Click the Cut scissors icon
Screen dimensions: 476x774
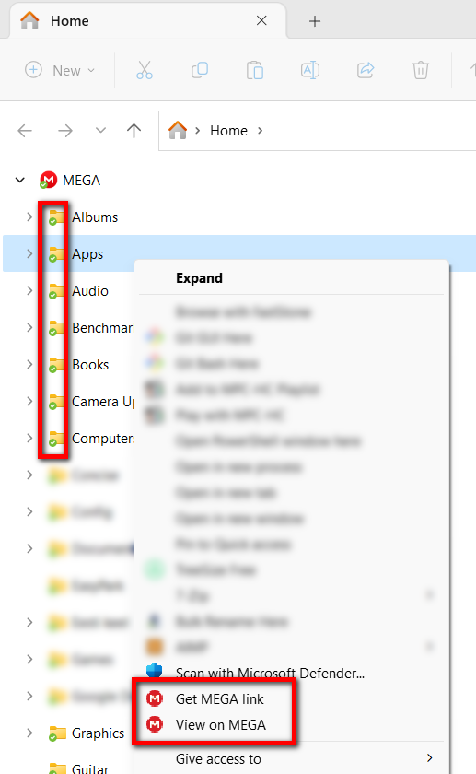pyautogui.click(x=145, y=70)
